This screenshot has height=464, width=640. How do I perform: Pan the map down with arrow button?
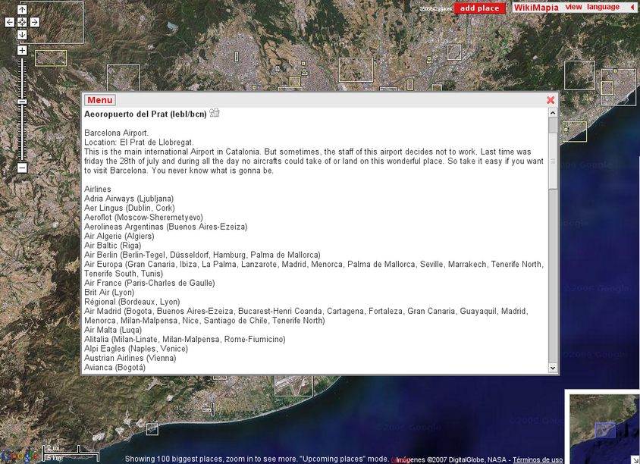22,35
